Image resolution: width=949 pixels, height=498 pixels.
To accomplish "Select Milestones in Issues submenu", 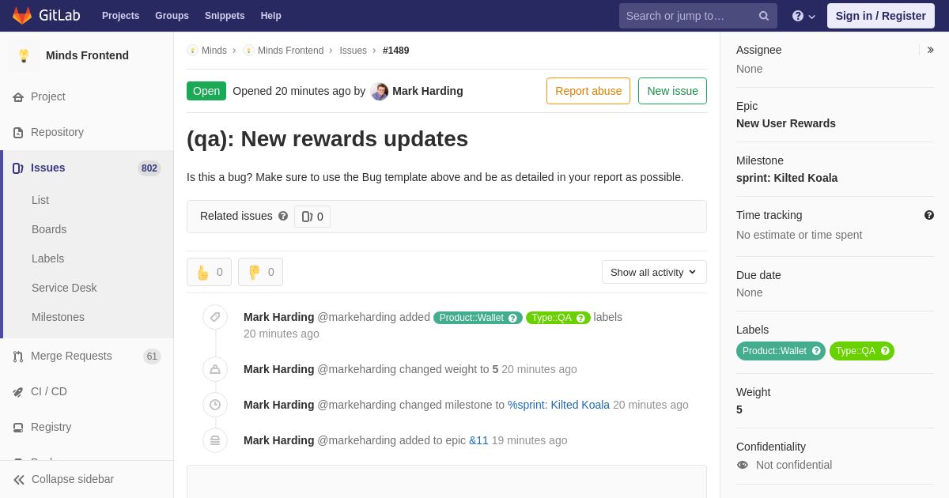I will point(58,317).
